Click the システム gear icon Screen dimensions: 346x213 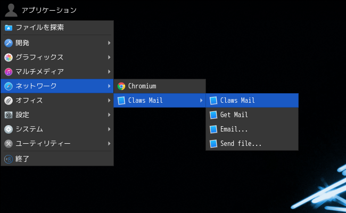(x=9, y=129)
